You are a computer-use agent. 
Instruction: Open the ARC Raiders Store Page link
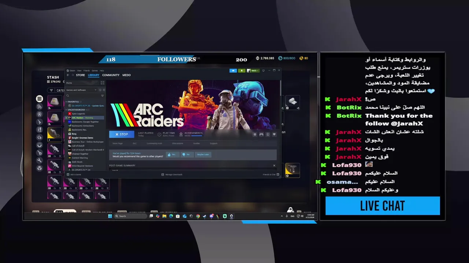(x=118, y=144)
